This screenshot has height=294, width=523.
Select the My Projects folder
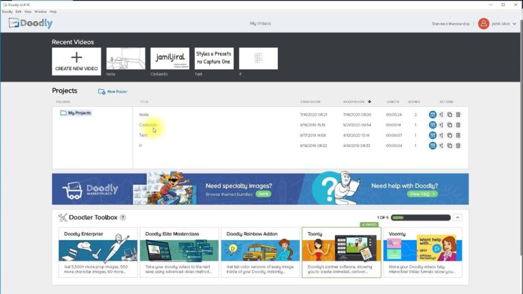pos(76,113)
